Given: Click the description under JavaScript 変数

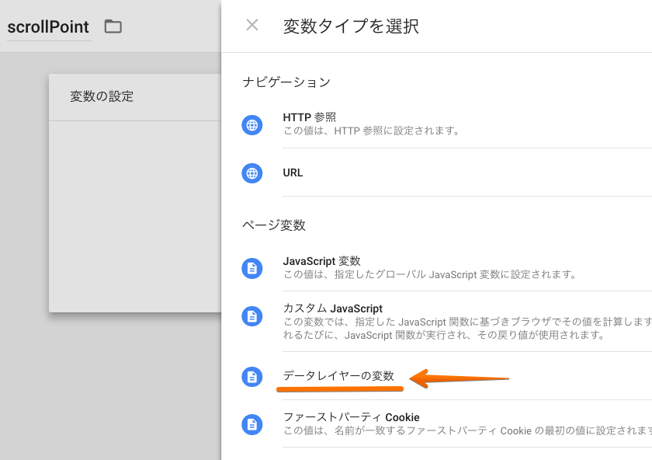Looking at the screenshot, I should (429, 274).
